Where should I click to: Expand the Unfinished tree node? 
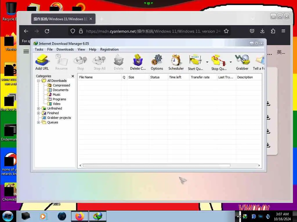click(39, 109)
